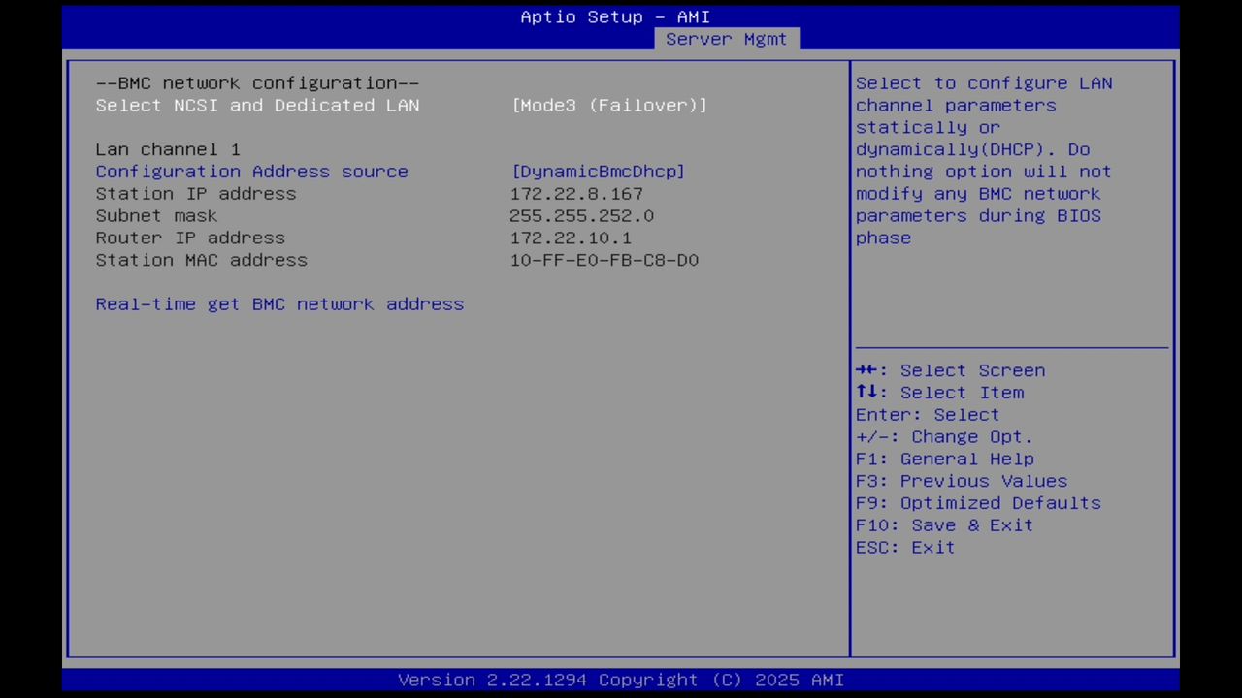Select the Subnet mask value 255.255.252.0
The image size is (1242, 698).
(581, 215)
